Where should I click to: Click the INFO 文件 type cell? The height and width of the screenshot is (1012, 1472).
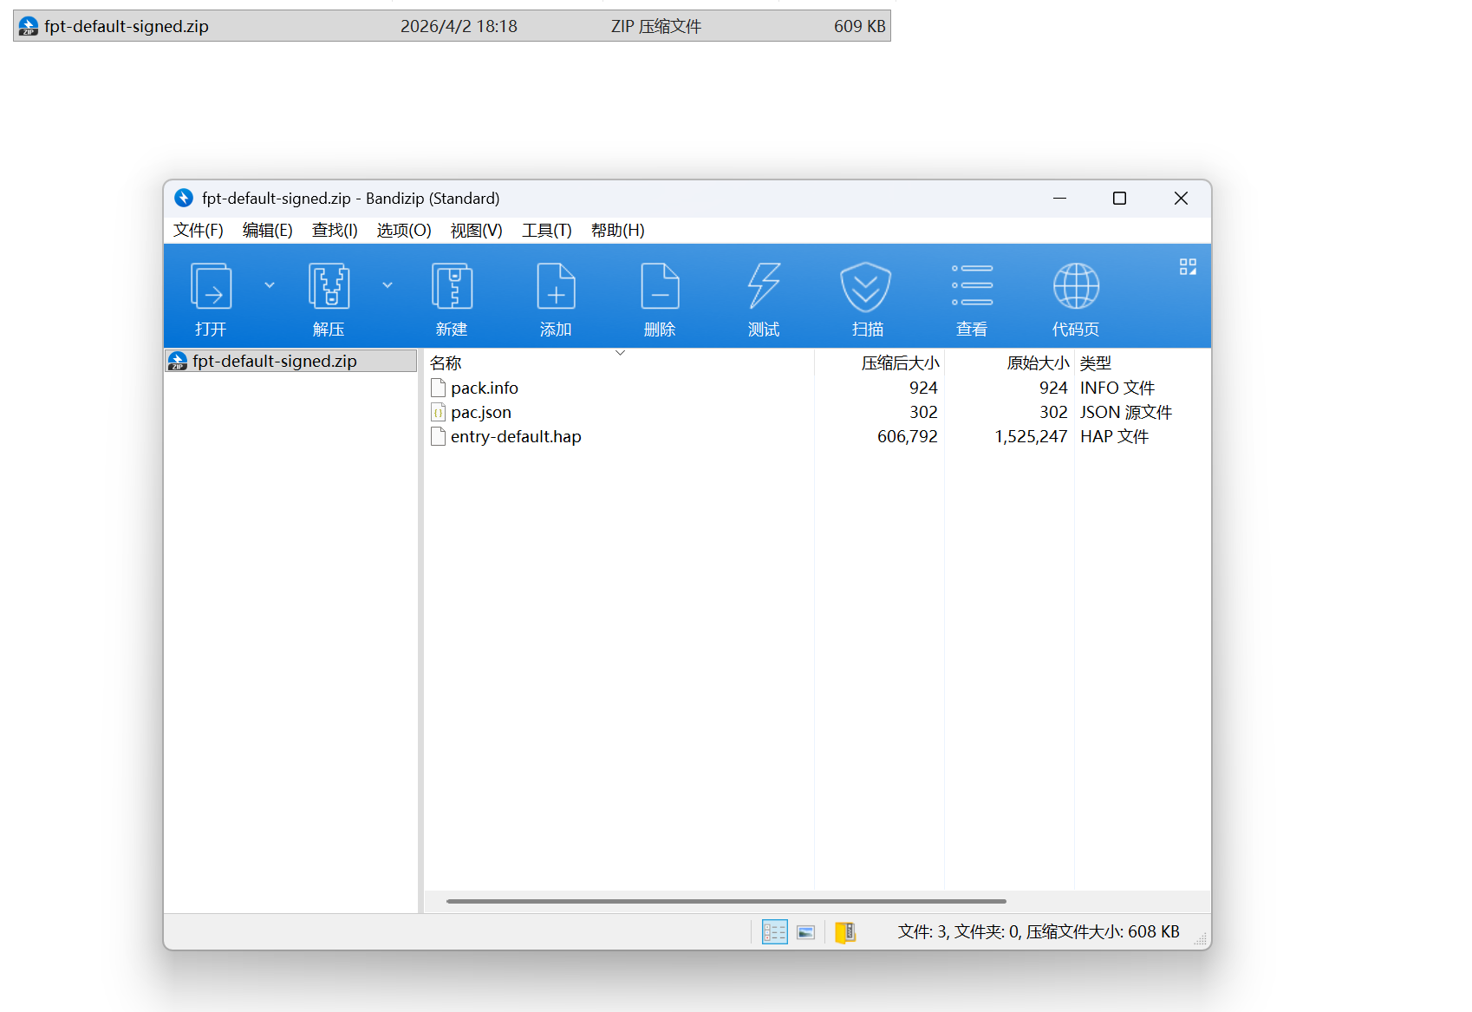pyautogui.click(x=1117, y=388)
